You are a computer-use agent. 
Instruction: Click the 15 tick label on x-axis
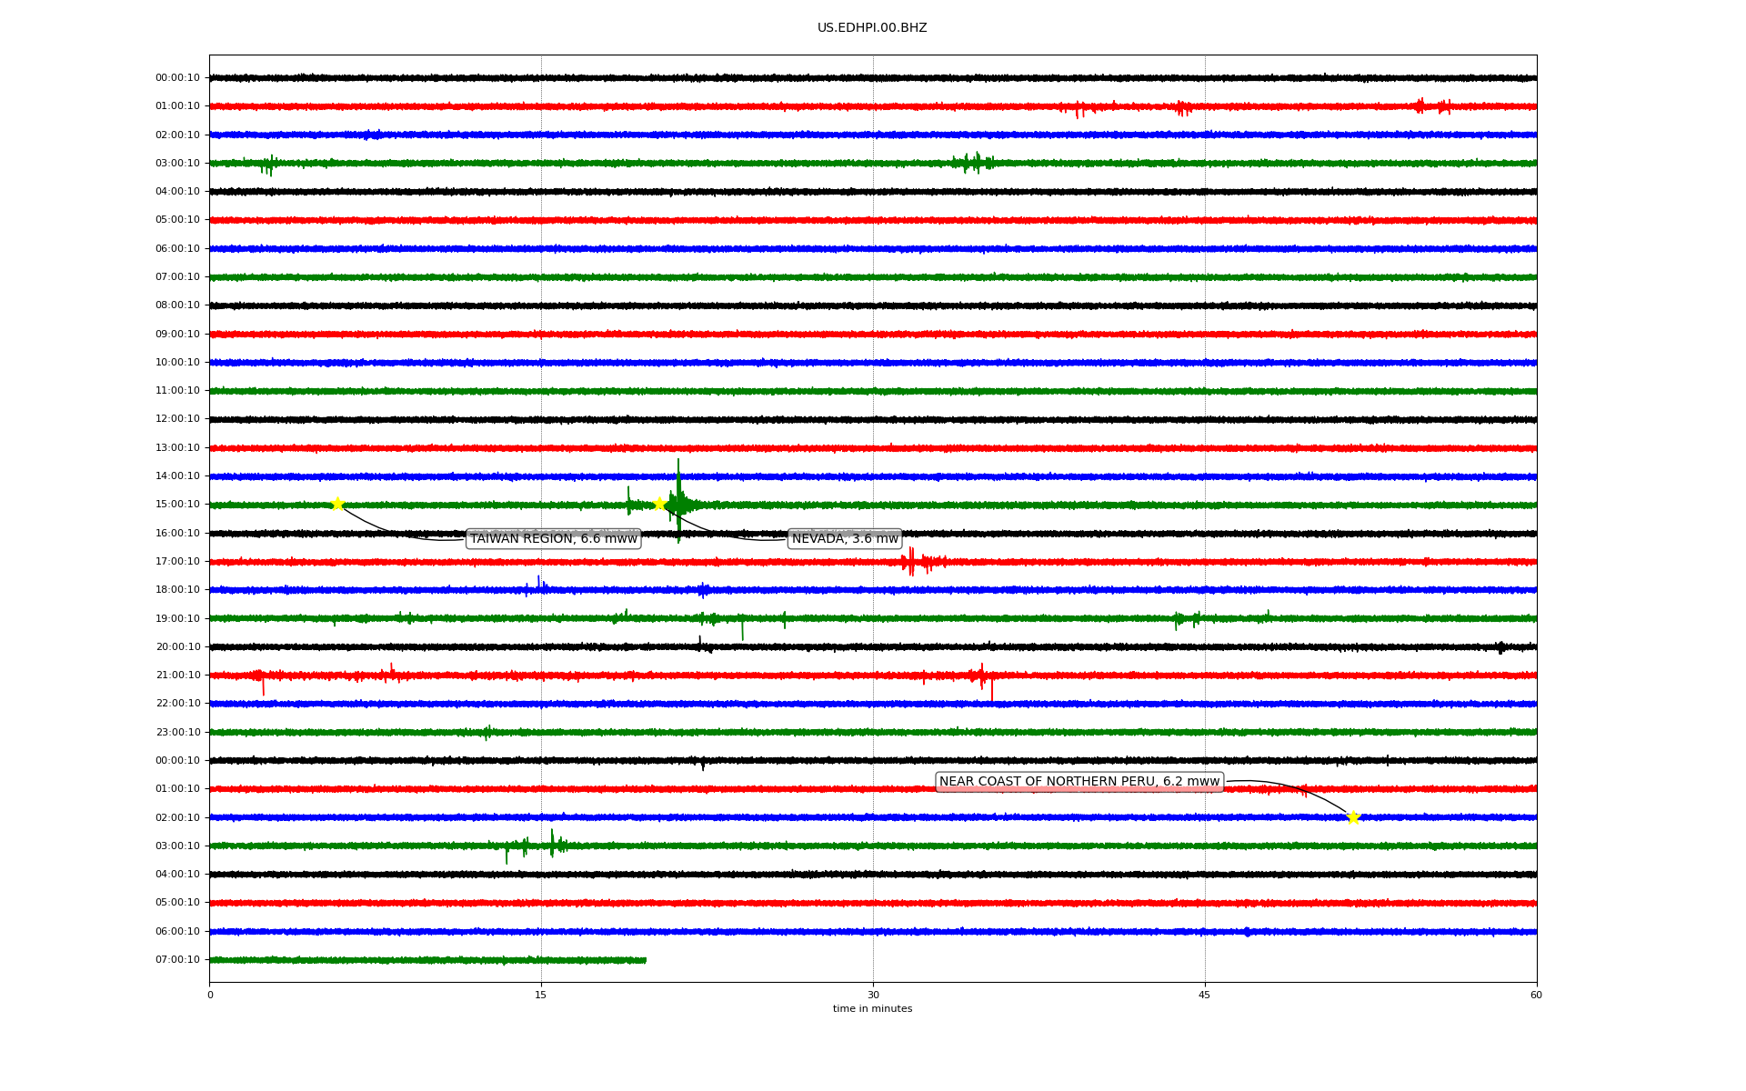tap(541, 995)
